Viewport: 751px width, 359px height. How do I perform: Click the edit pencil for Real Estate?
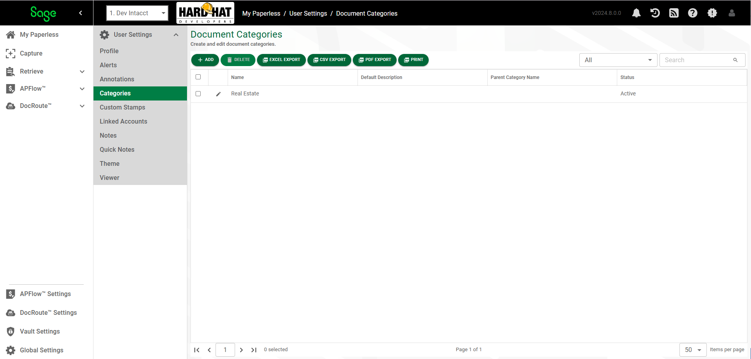(x=218, y=94)
